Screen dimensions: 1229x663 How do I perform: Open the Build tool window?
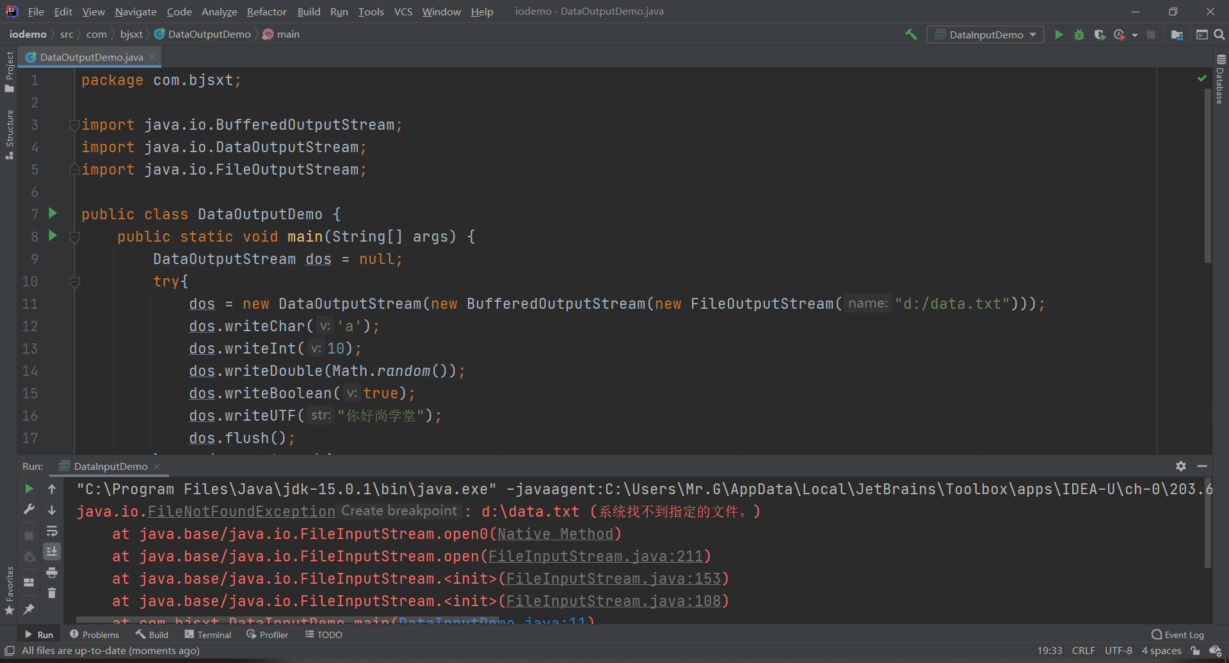coord(152,634)
